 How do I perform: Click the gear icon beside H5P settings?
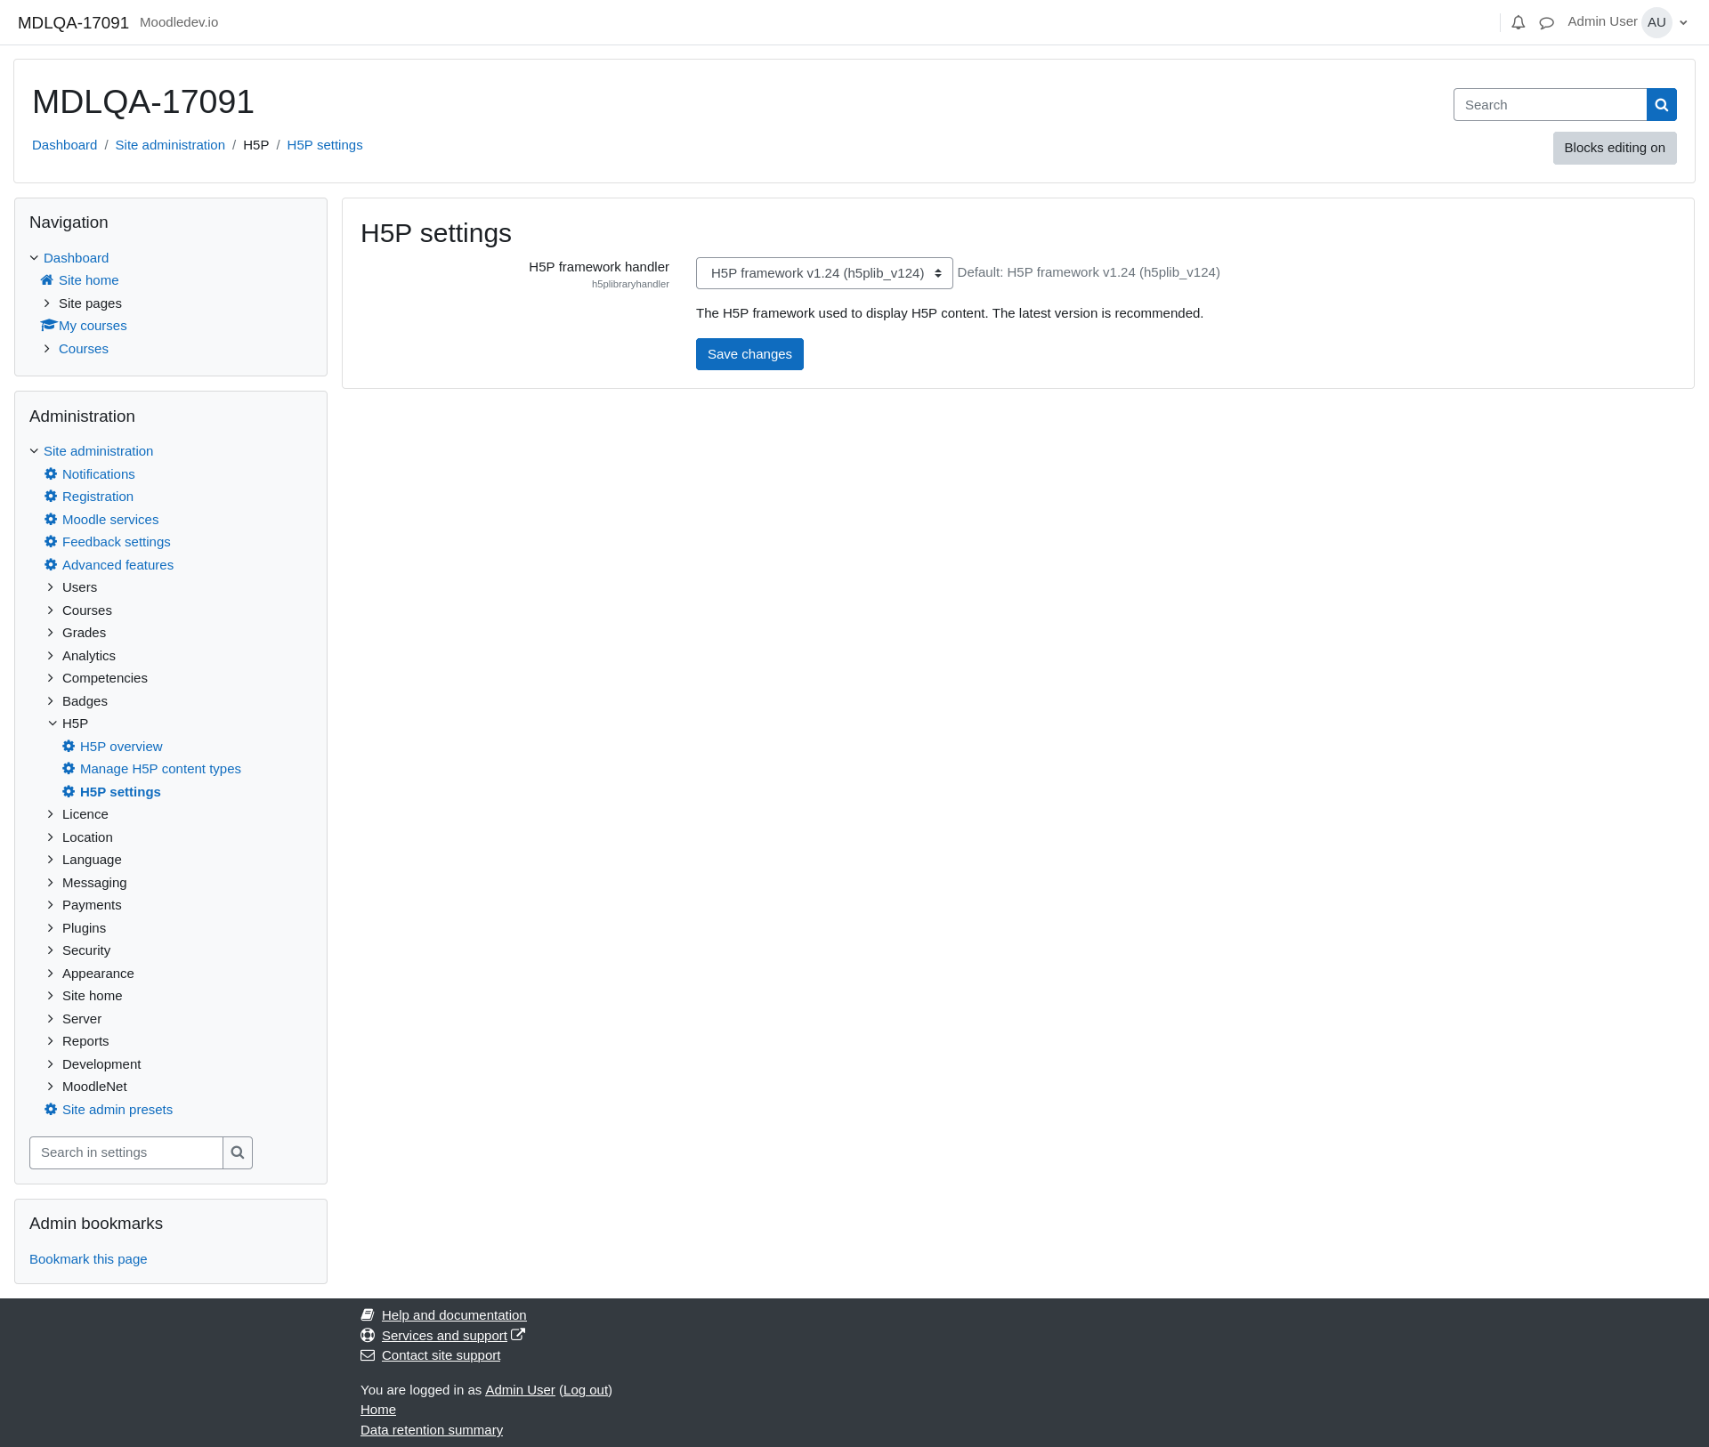[69, 792]
